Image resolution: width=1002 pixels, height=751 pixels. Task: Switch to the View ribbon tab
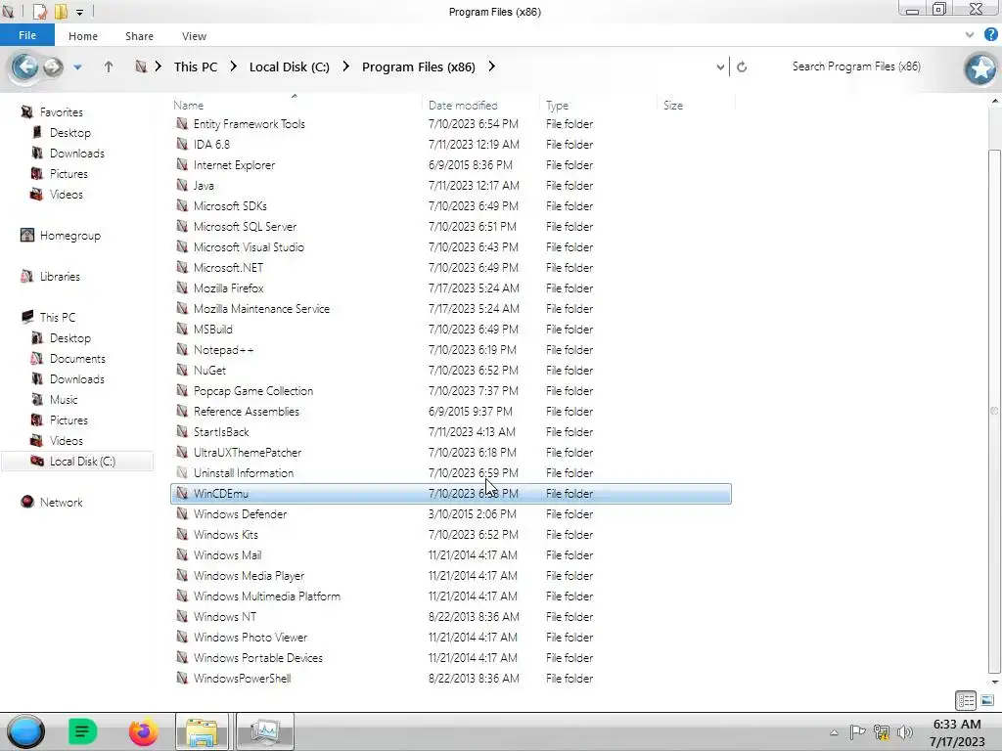[194, 36]
